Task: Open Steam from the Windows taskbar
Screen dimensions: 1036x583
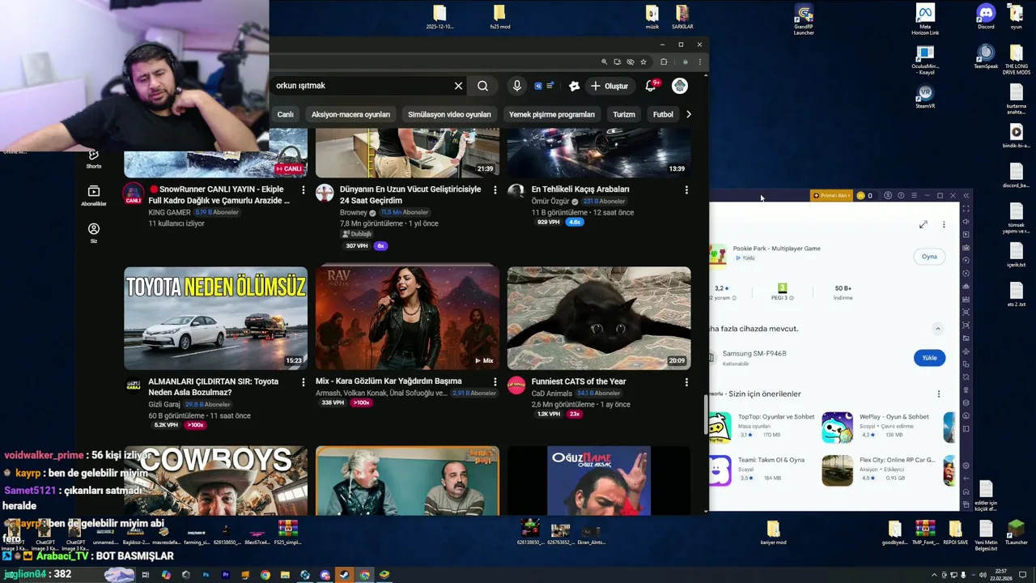Action: click(x=344, y=575)
